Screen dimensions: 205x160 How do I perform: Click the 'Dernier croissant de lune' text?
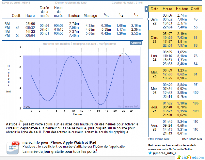click(71, 3)
